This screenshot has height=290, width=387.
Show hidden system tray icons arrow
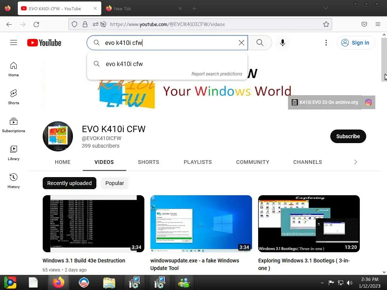(322, 283)
